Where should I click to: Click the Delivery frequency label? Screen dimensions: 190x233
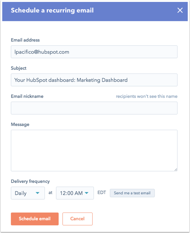pyautogui.click(x=30, y=181)
